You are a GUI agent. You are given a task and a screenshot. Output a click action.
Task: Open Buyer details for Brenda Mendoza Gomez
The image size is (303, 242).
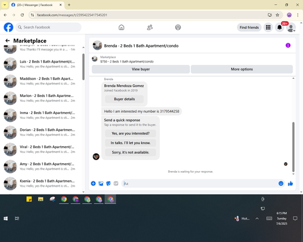pyautogui.click(x=124, y=99)
